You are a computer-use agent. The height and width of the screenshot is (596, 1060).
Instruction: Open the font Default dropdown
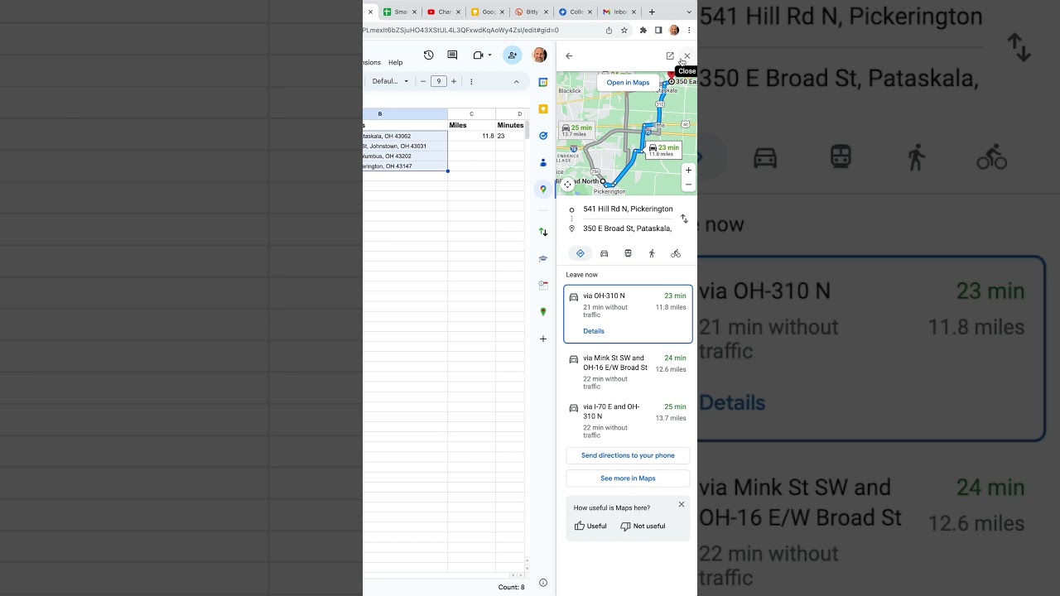tap(390, 81)
